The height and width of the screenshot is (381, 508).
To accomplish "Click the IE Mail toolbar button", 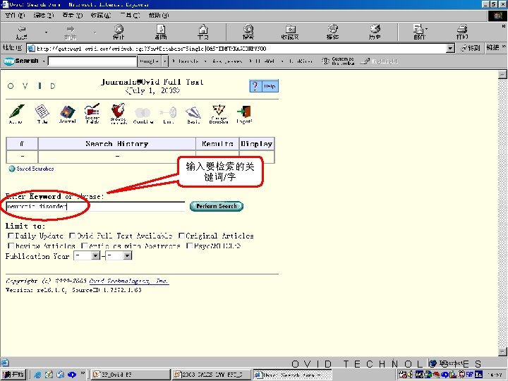I will pyautogui.click(x=420, y=32).
